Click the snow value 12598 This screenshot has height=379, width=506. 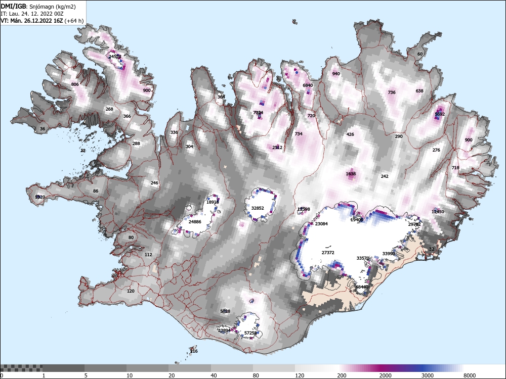point(304,210)
